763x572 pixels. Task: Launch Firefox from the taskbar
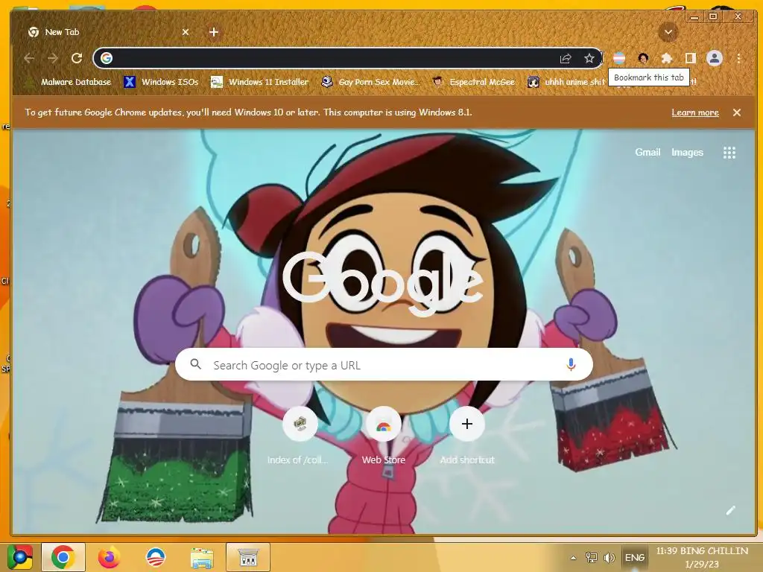pyautogui.click(x=109, y=557)
